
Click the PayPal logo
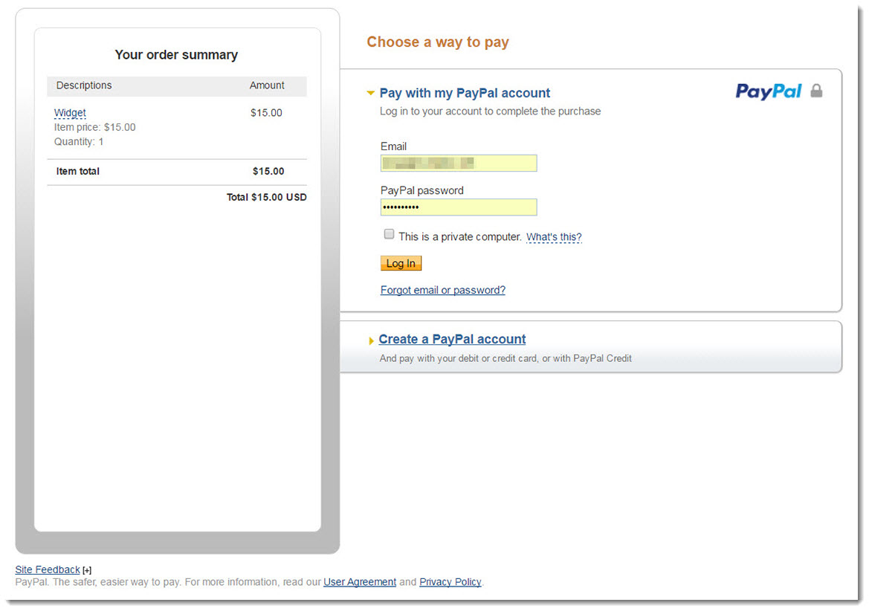pyautogui.click(x=768, y=91)
